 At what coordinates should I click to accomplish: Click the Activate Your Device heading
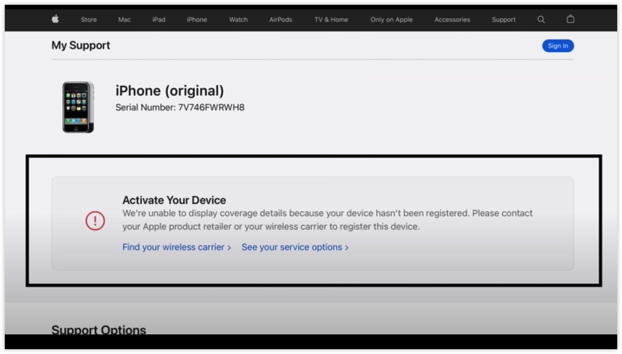(174, 200)
